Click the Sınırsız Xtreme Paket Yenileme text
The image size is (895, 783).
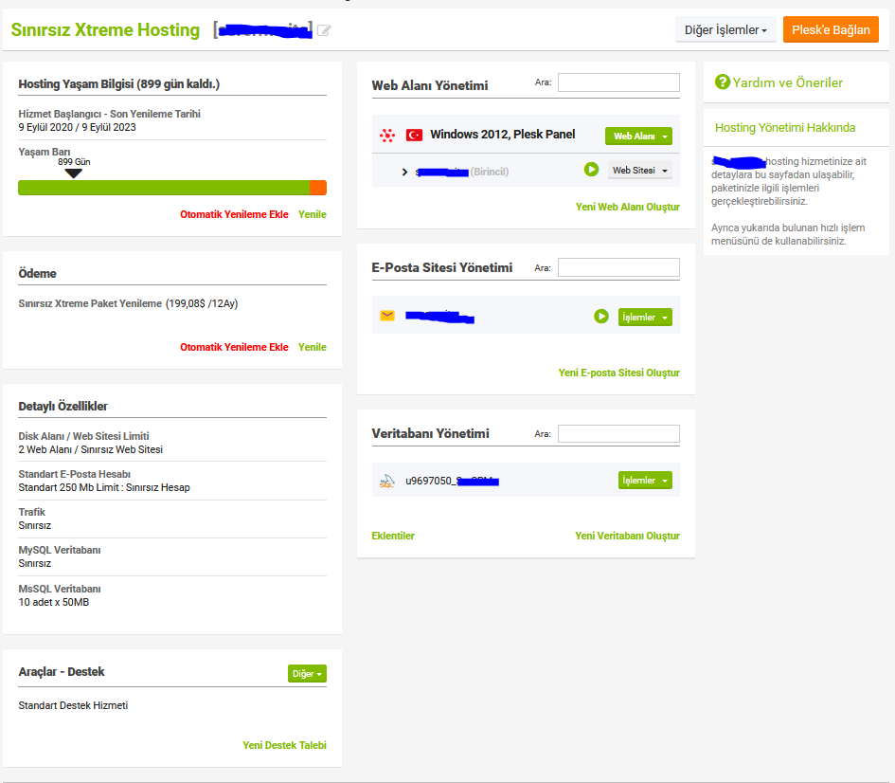90,304
